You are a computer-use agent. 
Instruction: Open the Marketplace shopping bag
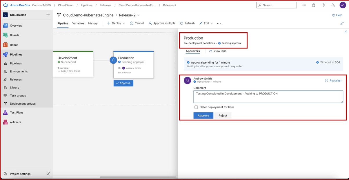(x=313, y=5)
